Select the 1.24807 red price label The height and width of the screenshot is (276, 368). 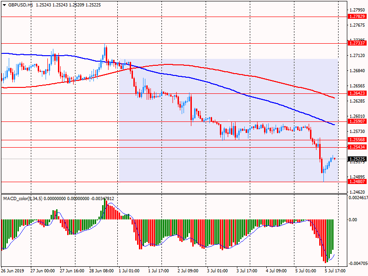point(357,181)
